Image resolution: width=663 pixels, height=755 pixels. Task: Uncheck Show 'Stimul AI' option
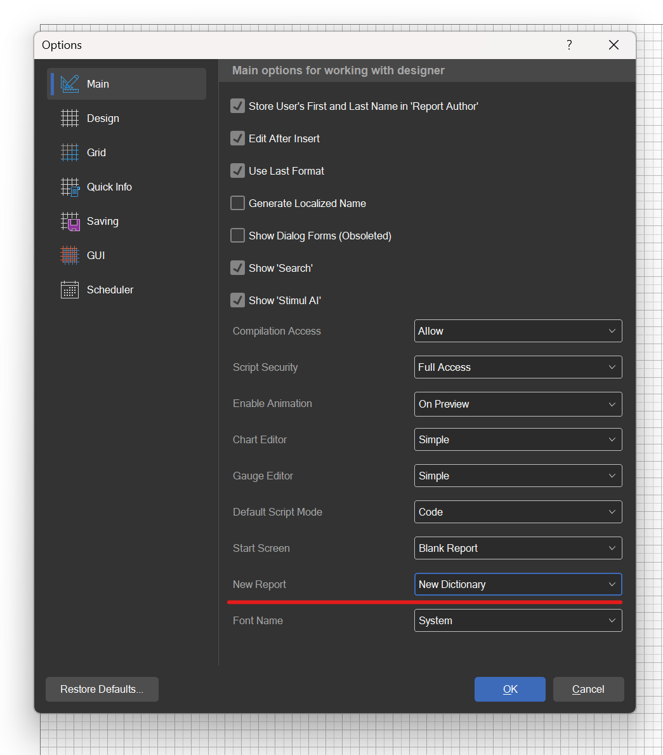pyautogui.click(x=238, y=300)
